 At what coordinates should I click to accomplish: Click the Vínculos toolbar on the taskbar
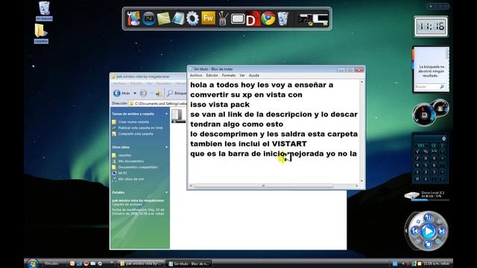point(51,264)
